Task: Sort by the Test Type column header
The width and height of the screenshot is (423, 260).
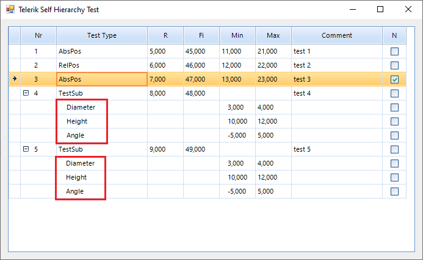Action: click(x=101, y=36)
